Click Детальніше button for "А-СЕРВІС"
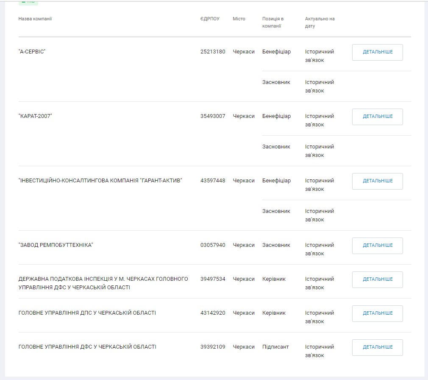The height and width of the screenshot is (380, 428). [377, 52]
